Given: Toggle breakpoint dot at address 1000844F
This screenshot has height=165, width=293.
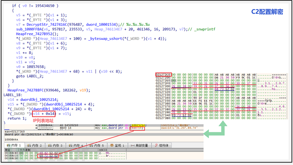Looking at the screenshot, I should pyautogui.click(x=37, y=128).
